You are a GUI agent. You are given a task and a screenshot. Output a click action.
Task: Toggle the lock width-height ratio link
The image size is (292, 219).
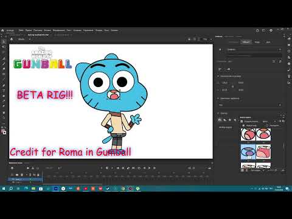click(x=232, y=86)
